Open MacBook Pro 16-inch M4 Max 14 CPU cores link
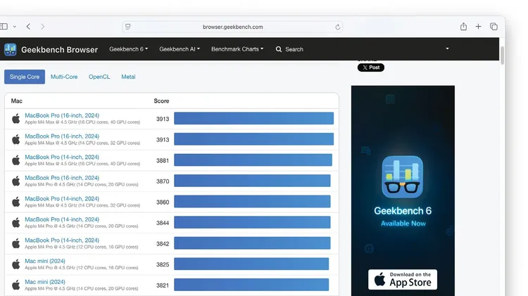Viewport: 528px width, 296px height. click(62, 136)
